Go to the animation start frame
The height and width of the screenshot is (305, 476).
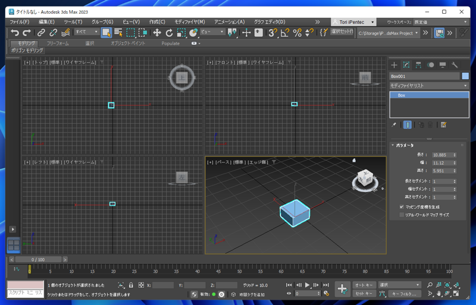(289, 285)
